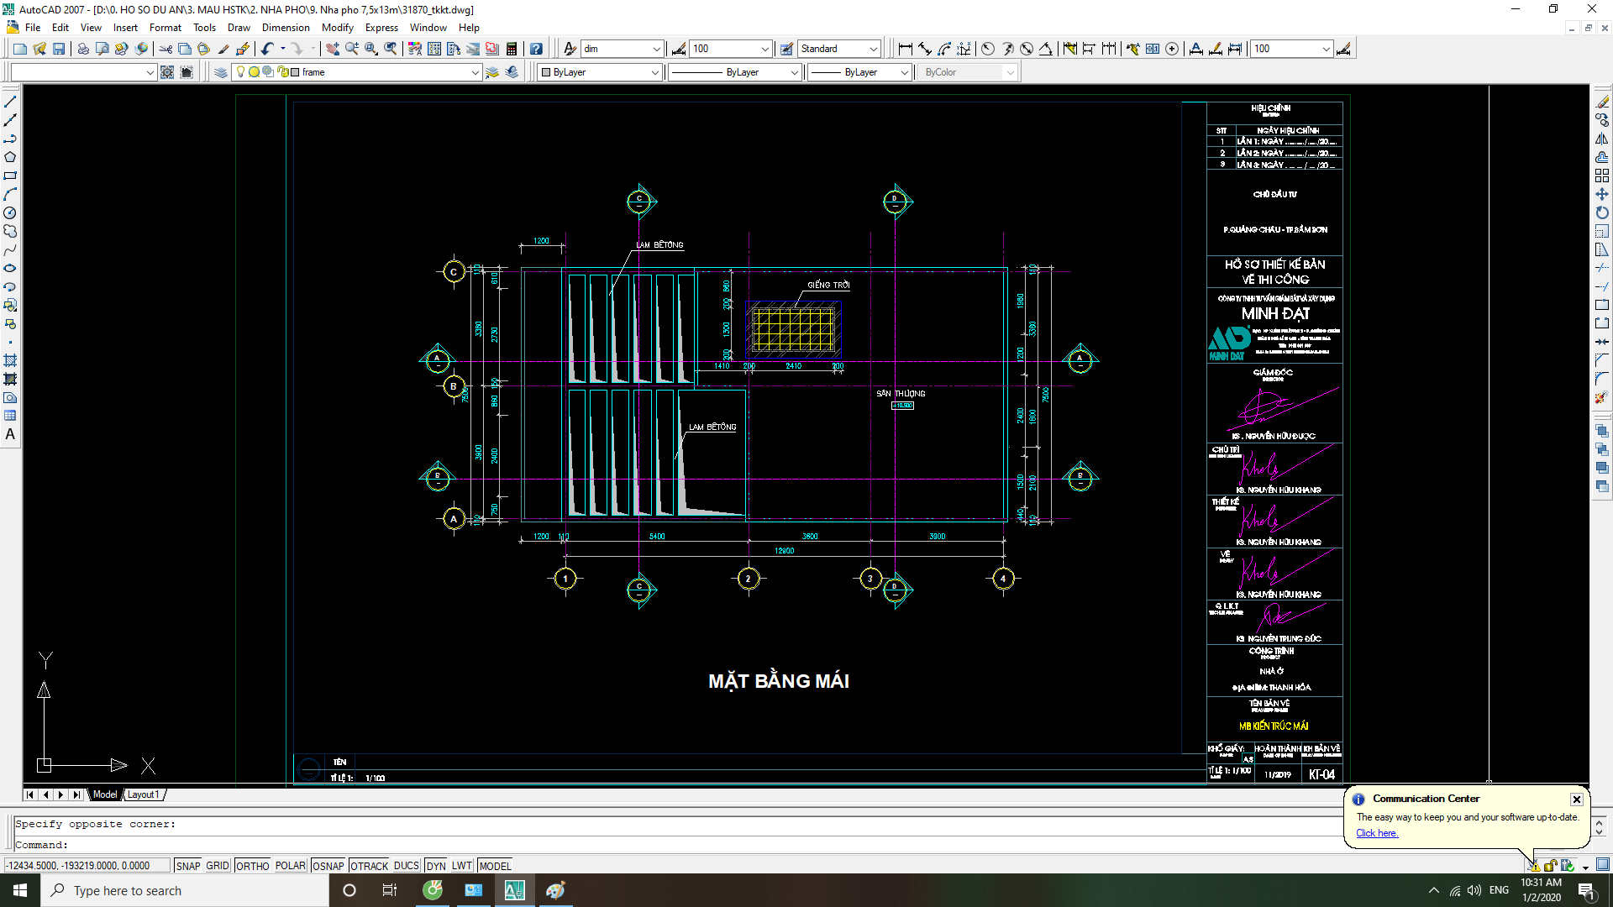
Task: Select the Ellipse draw tool
Action: pos(10,268)
